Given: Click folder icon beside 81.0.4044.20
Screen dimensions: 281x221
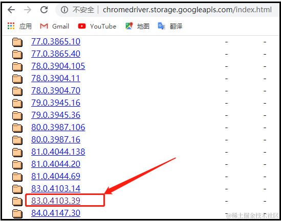Looking at the screenshot, I should pyautogui.click(x=17, y=165).
